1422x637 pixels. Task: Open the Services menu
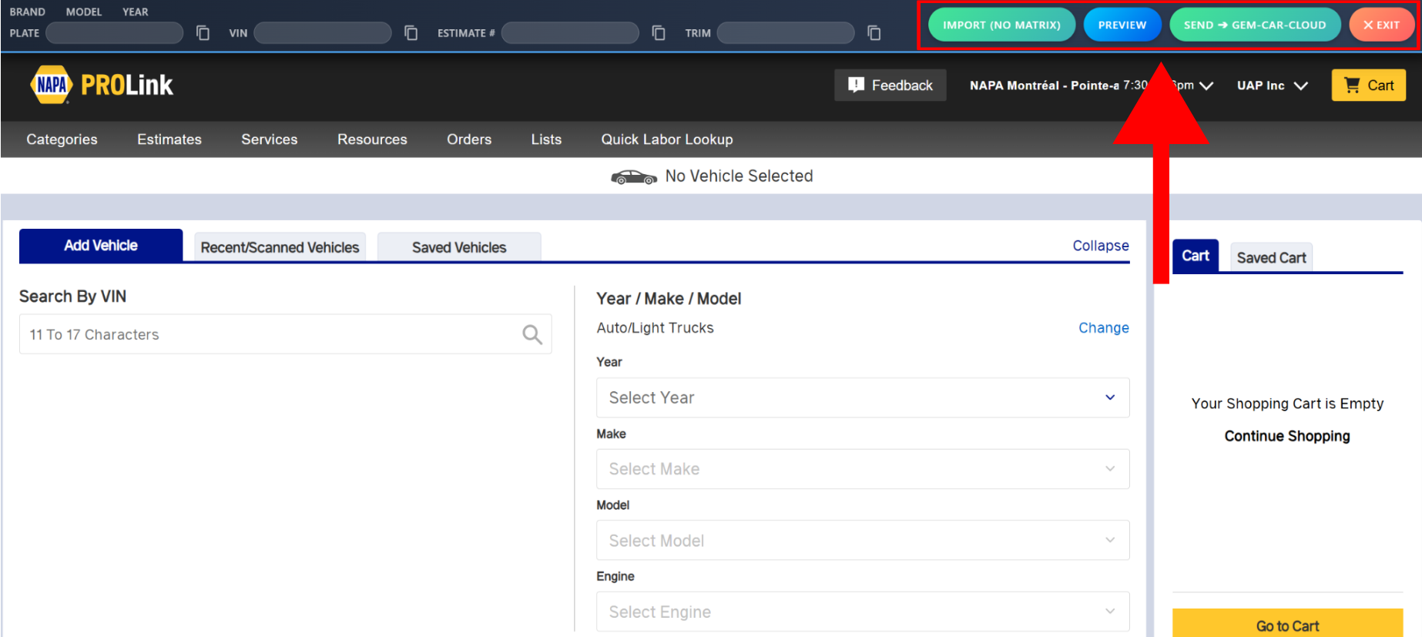pos(270,139)
